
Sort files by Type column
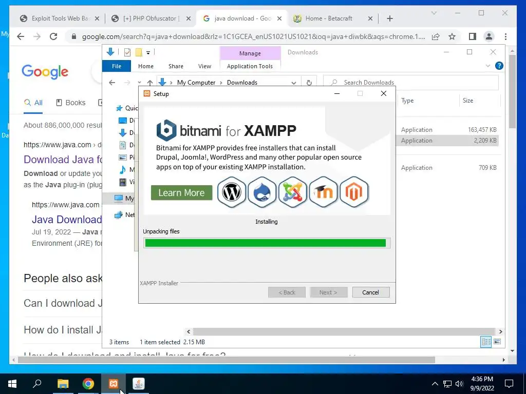428,101
